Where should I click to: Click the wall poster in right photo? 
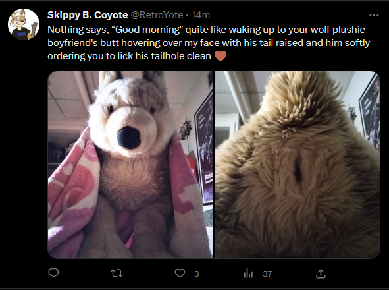coord(371,112)
